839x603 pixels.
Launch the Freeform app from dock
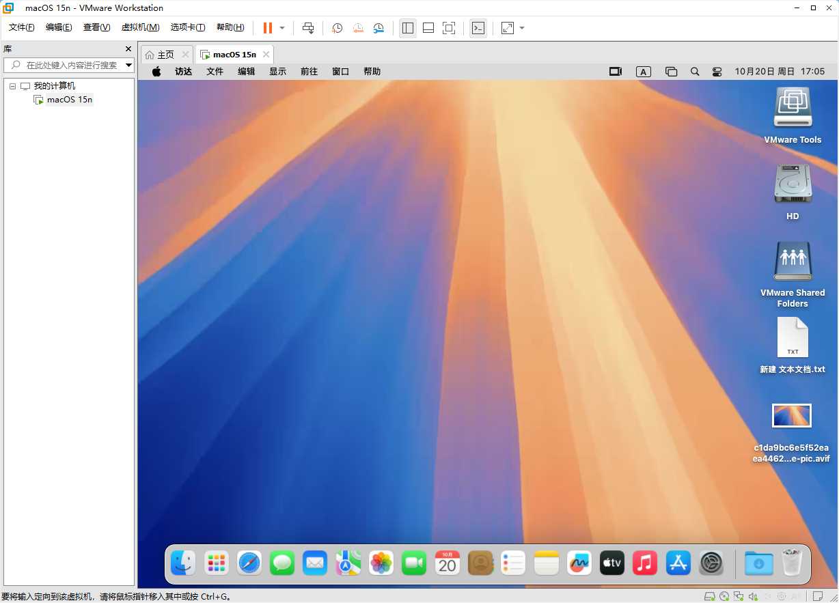tap(579, 563)
